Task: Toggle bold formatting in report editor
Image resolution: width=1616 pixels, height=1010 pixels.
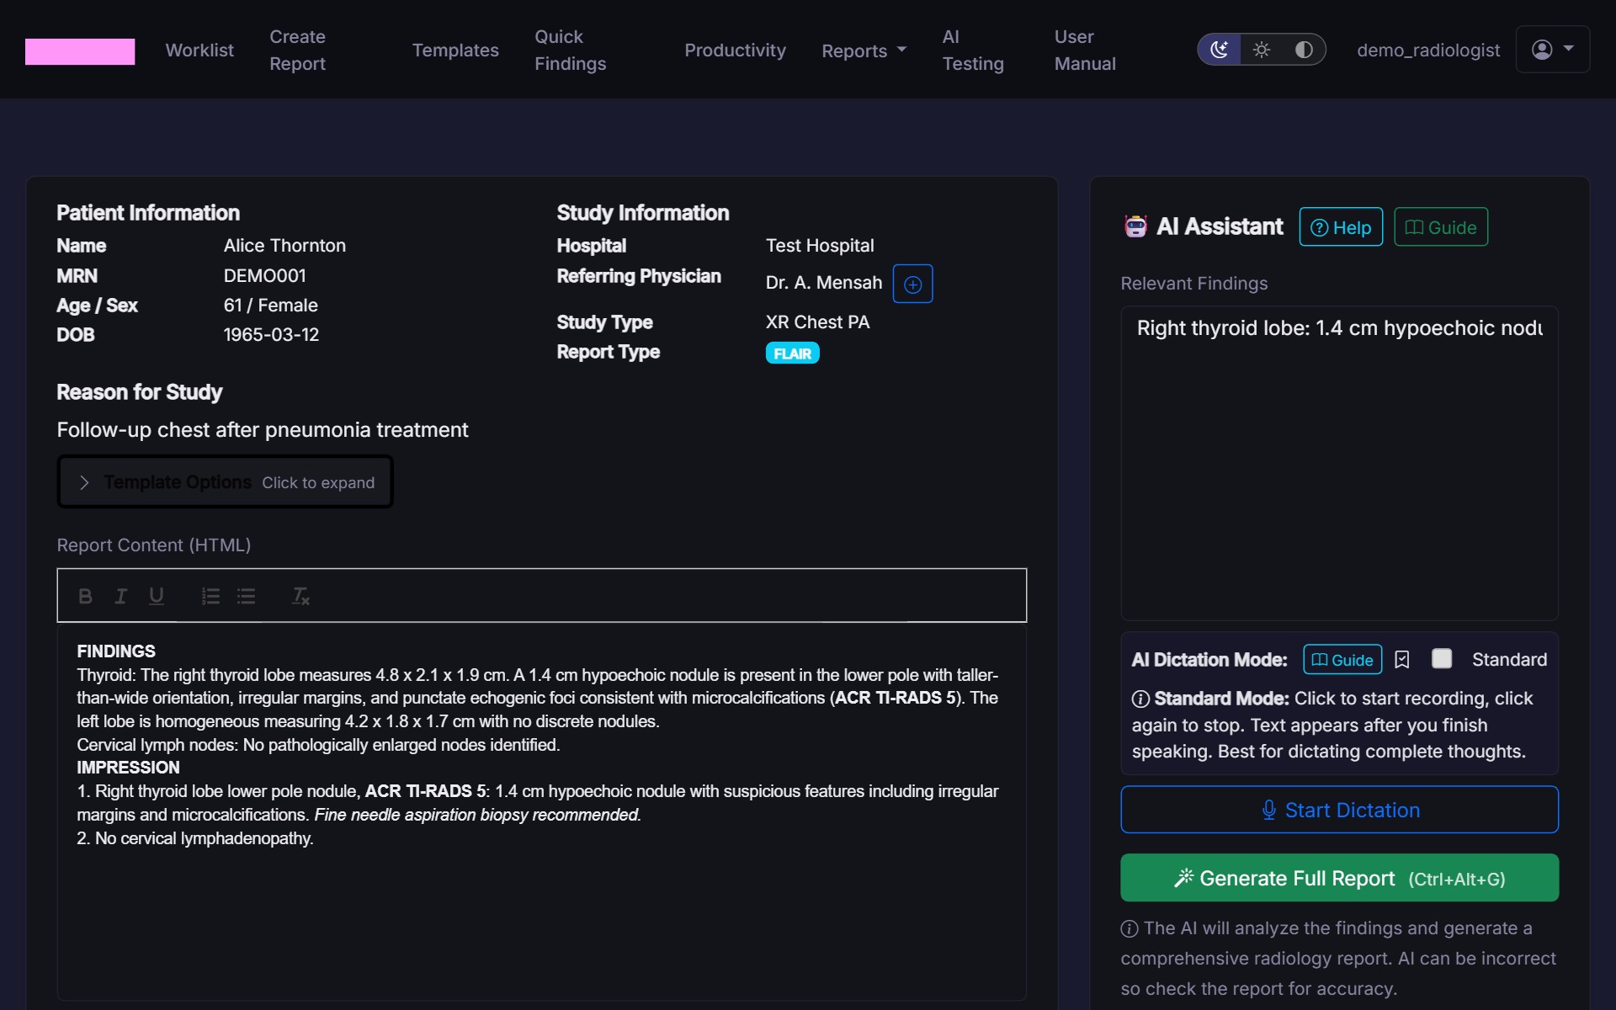Action: pyautogui.click(x=85, y=596)
